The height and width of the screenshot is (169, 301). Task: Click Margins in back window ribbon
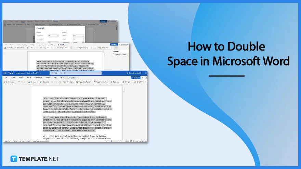(x=8, y=25)
